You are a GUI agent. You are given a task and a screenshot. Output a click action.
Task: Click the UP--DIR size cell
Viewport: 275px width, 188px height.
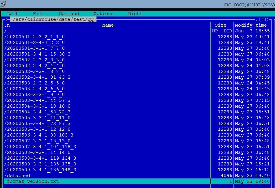222,31
